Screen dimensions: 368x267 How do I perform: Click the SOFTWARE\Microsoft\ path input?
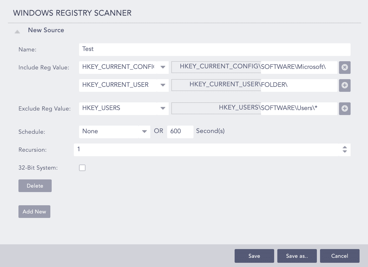(299, 67)
